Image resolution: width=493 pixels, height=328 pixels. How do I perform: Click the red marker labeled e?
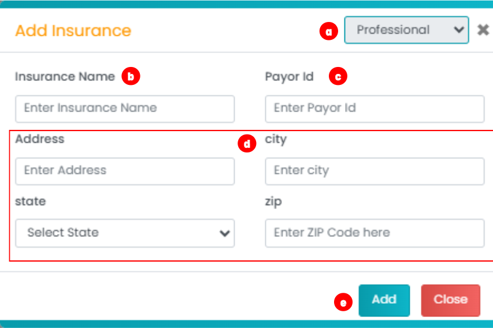(344, 301)
